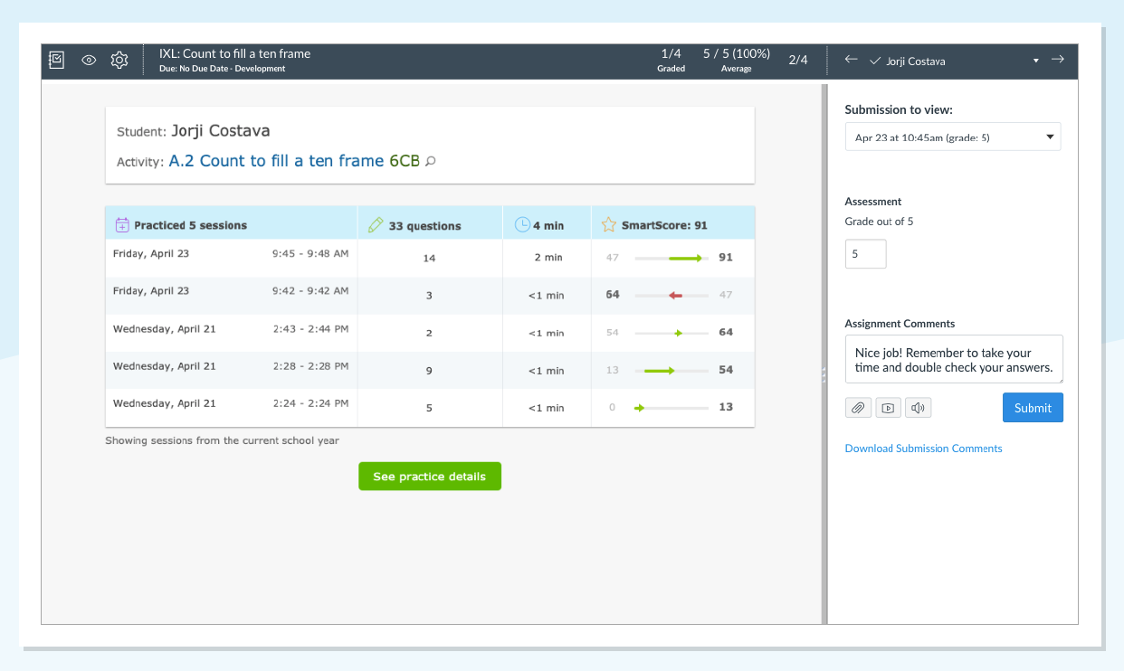Viewport: 1124px width, 671px height.
Task: Open the Submission to view dropdown
Action: [x=953, y=137]
